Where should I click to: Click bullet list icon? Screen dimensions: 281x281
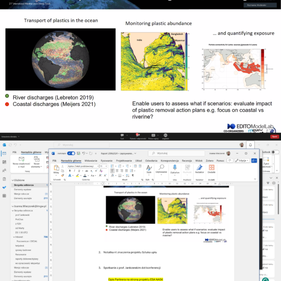pos(112,166)
